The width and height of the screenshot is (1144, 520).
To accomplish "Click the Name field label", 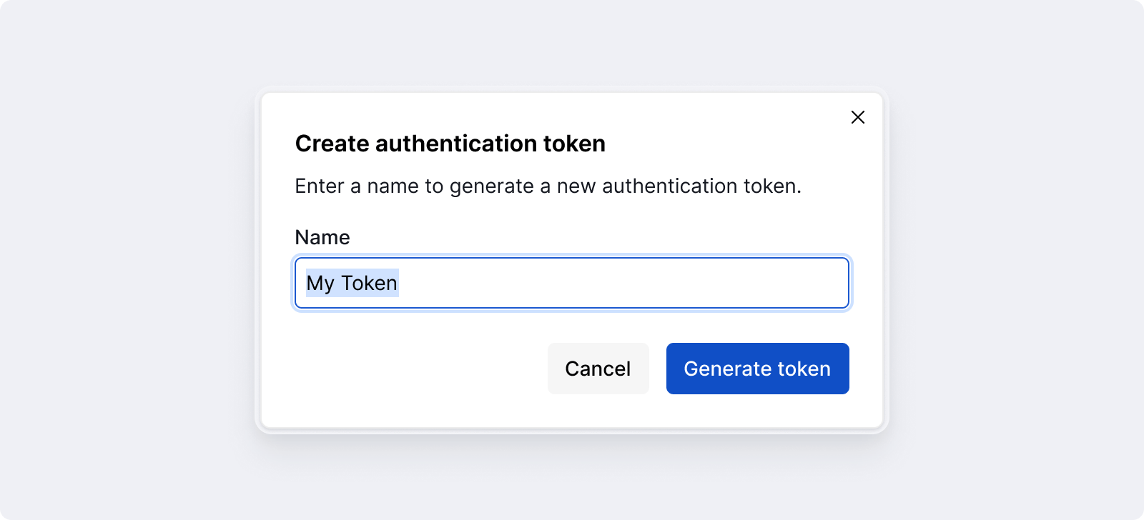I will (322, 237).
